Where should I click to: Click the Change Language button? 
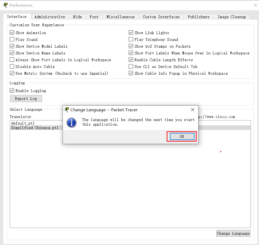tap(233, 233)
